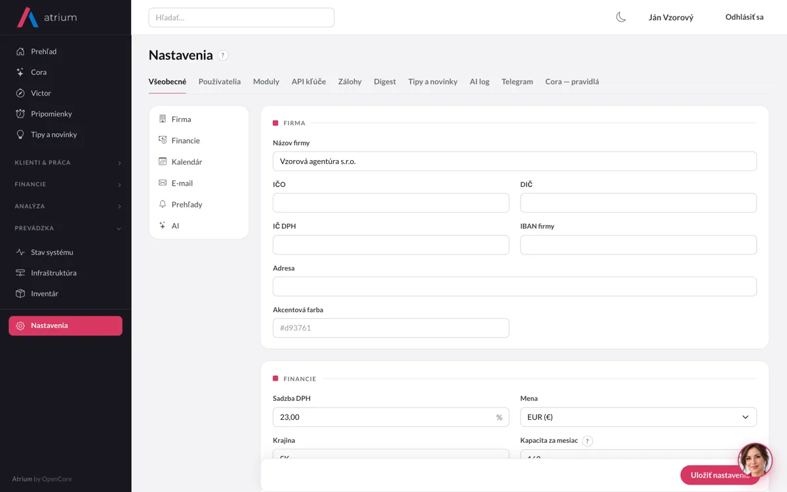
Task: Jump to AI section sparkle icon
Action: [x=163, y=225]
